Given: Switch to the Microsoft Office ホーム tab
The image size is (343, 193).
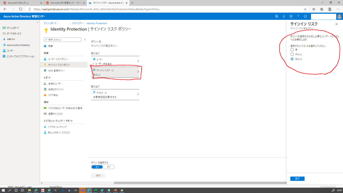Looking at the screenshot, I should coord(22,3).
